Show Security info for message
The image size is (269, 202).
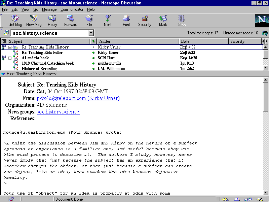[x=145, y=21]
